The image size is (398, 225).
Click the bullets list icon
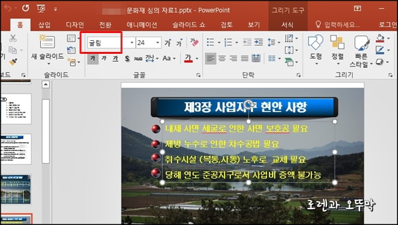point(211,42)
